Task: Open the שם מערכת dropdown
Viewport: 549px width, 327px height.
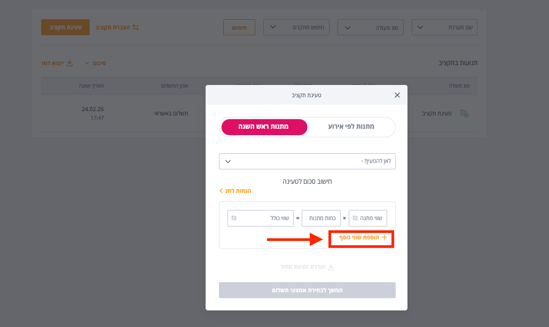Action: [x=444, y=27]
